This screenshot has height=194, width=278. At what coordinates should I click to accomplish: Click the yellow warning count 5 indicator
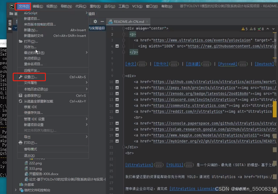click(x=244, y=29)
